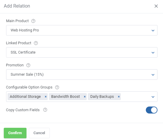Remove the Additional Storage tag
The height and width of the screenshot is (140, 163).
[45, 97]
